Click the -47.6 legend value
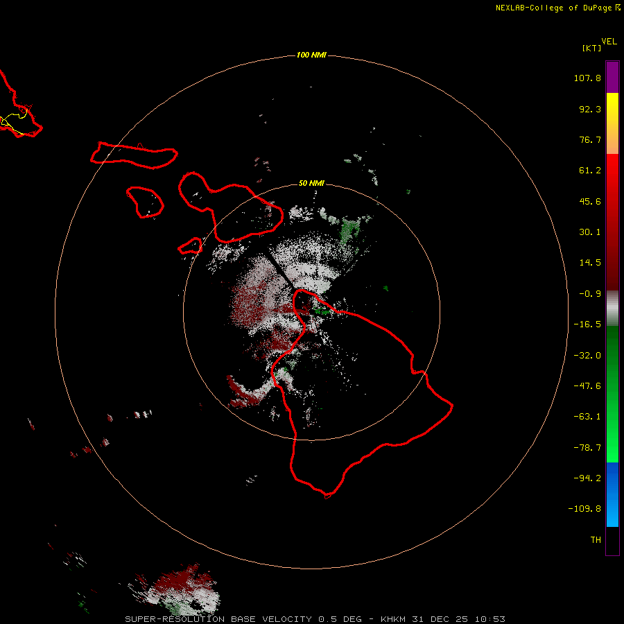This screenshot has height=624, width=624. (587, 386)
